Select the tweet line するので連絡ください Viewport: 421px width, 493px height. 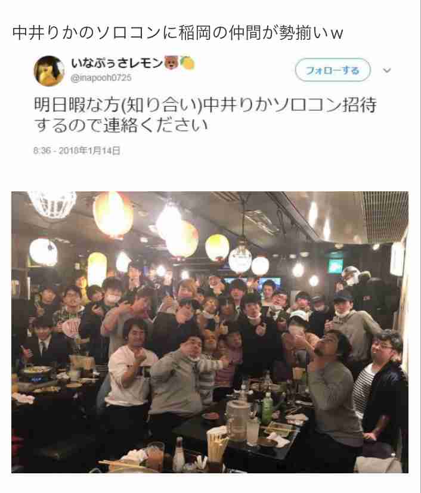click(121, 125)
